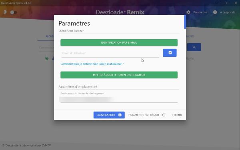This screenshot has height=150, width=240.
Task: Click the search magnifier button behind dialog
Action: 194,47
